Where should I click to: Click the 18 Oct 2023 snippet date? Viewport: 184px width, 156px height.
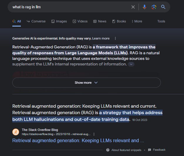(140, 120)
